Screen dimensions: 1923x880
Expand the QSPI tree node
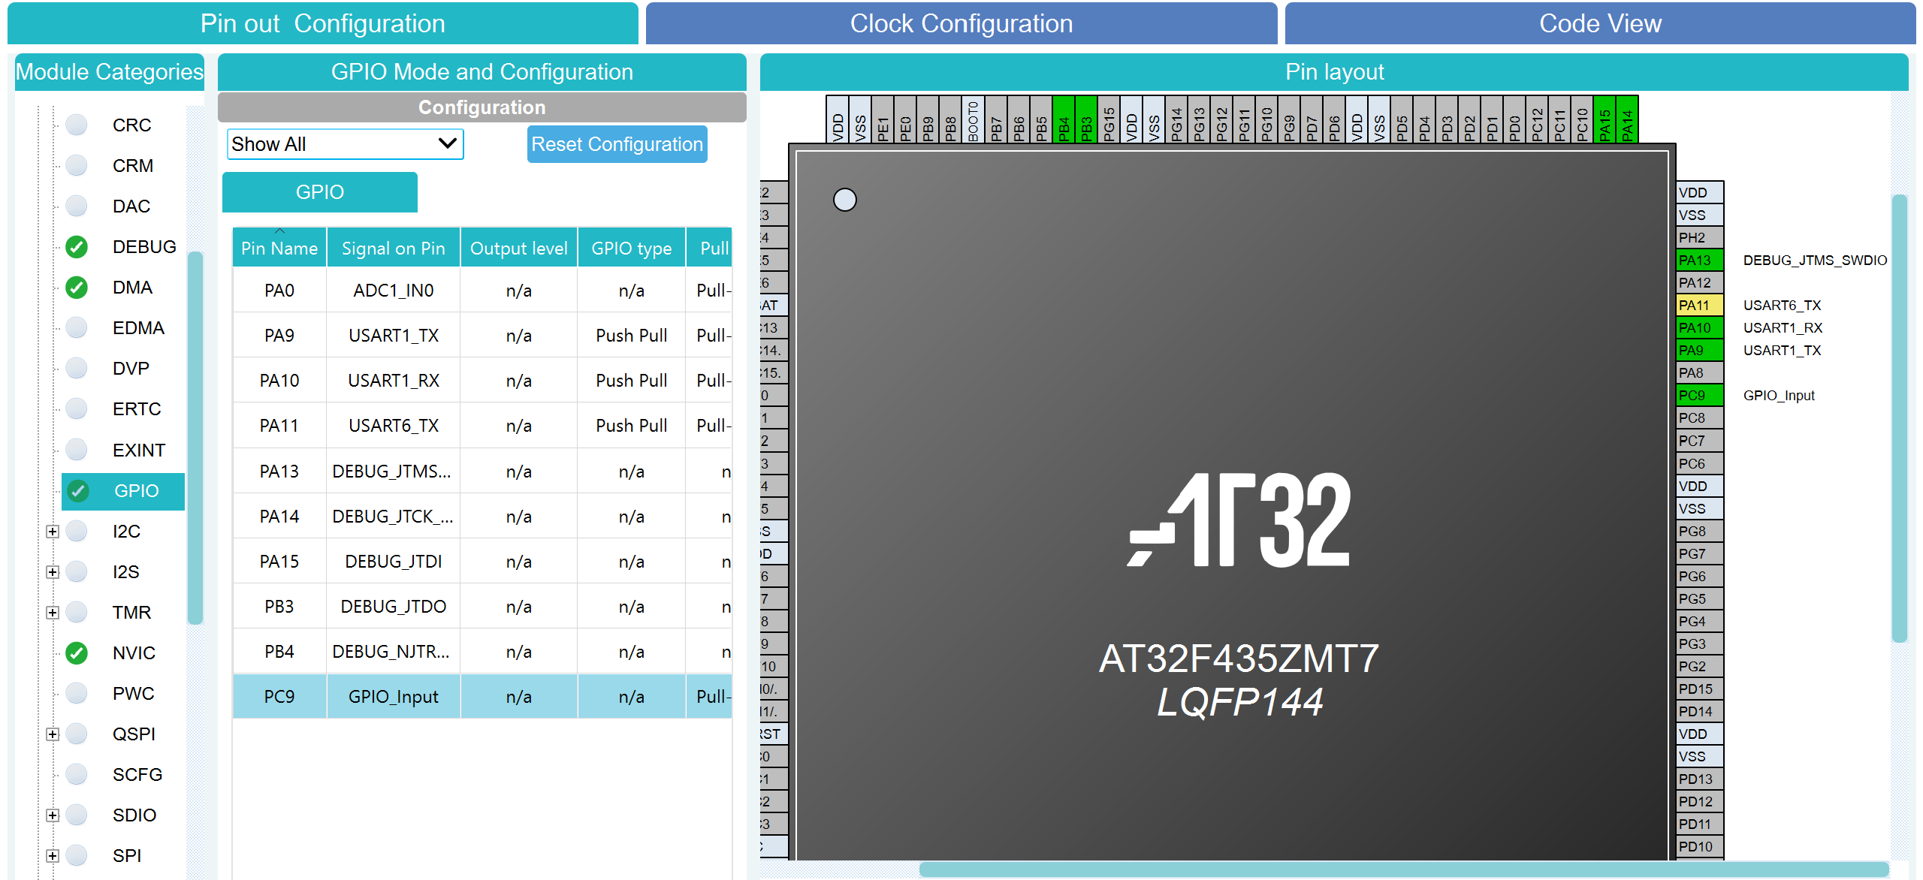pos(53,734)
